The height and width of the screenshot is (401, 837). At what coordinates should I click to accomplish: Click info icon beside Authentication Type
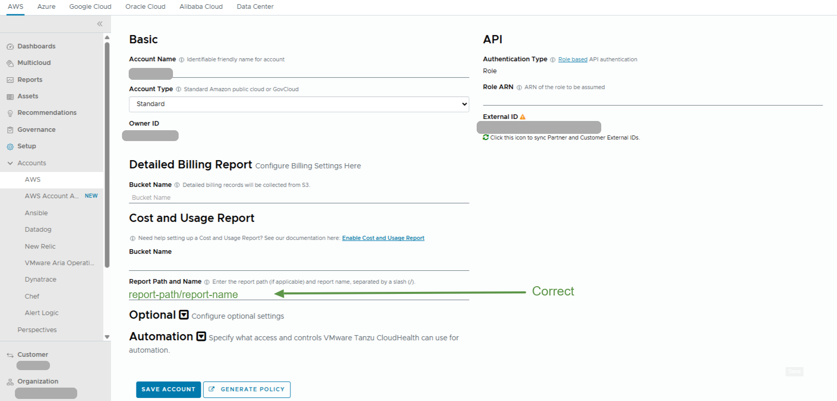point(553,60)
